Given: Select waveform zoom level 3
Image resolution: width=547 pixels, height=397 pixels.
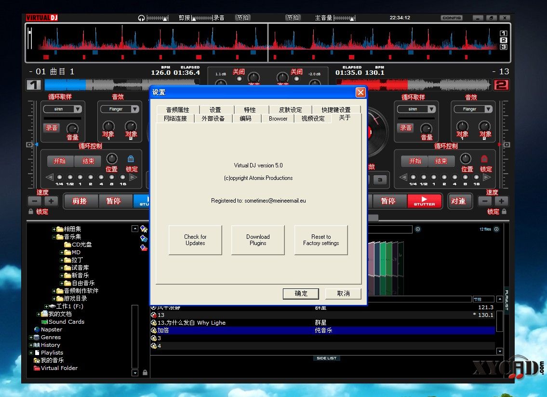Looking at the screenshot, I should coord(504,47).
